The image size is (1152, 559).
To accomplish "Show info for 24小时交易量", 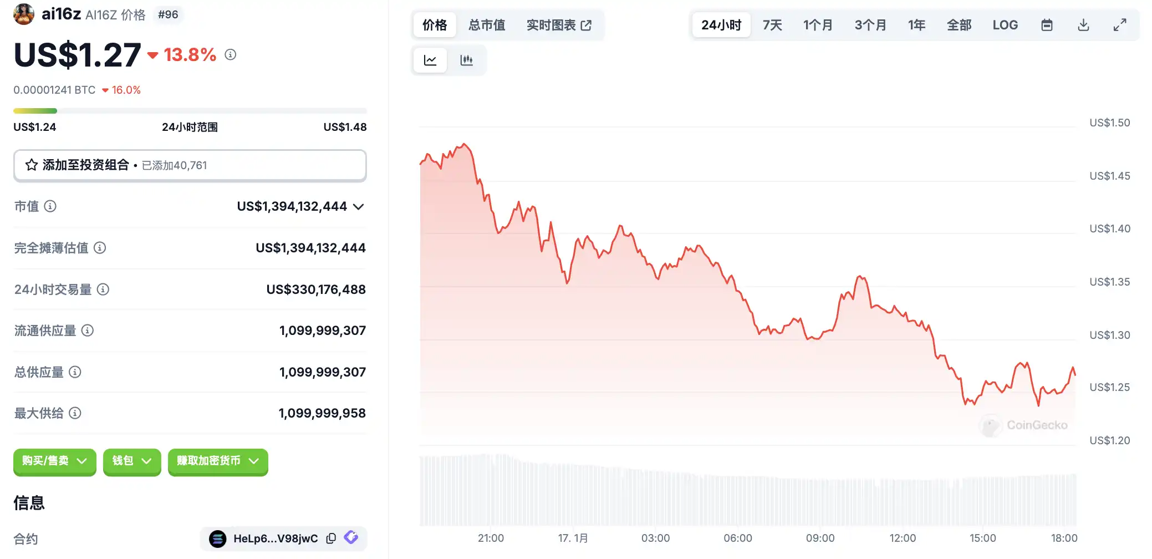I will coord(103,289).
